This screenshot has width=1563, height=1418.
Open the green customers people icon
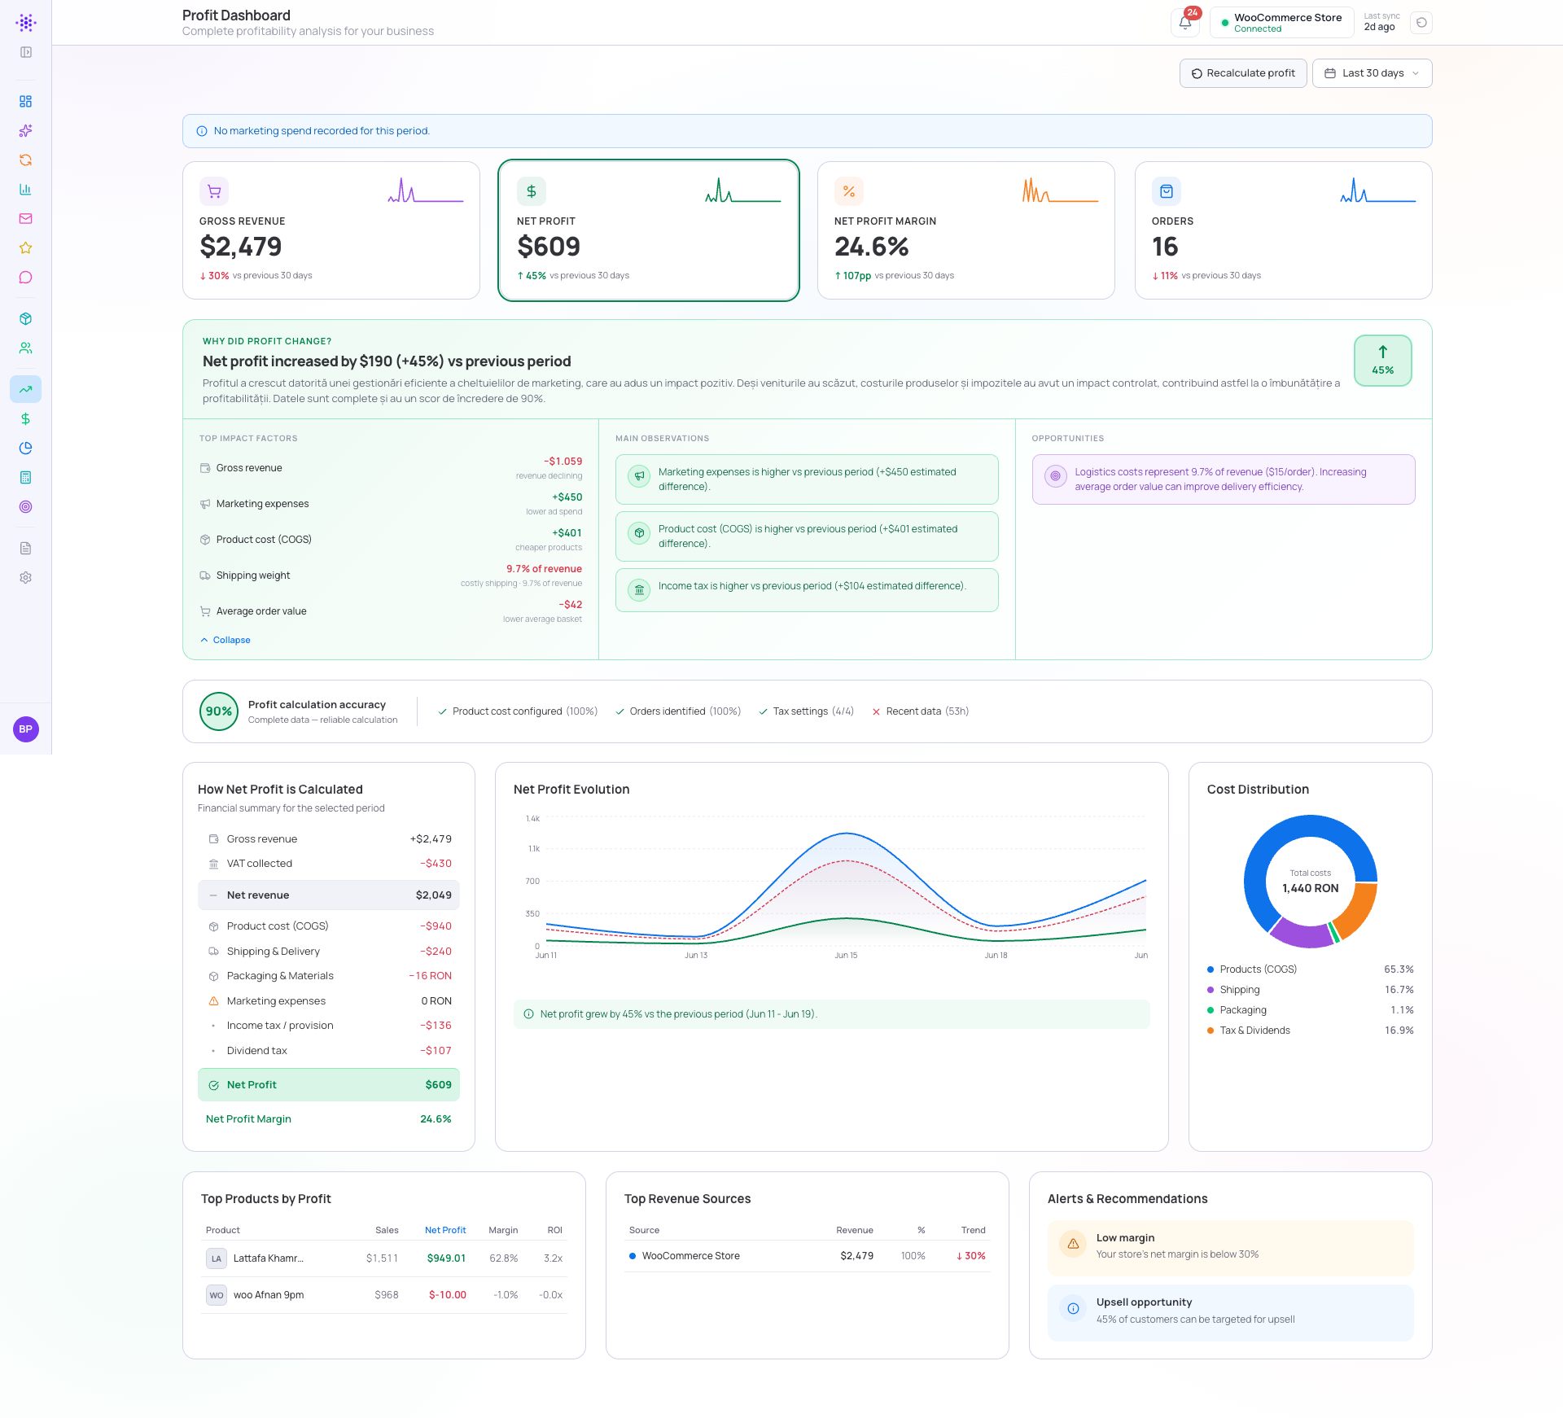[x=26, y=348]
